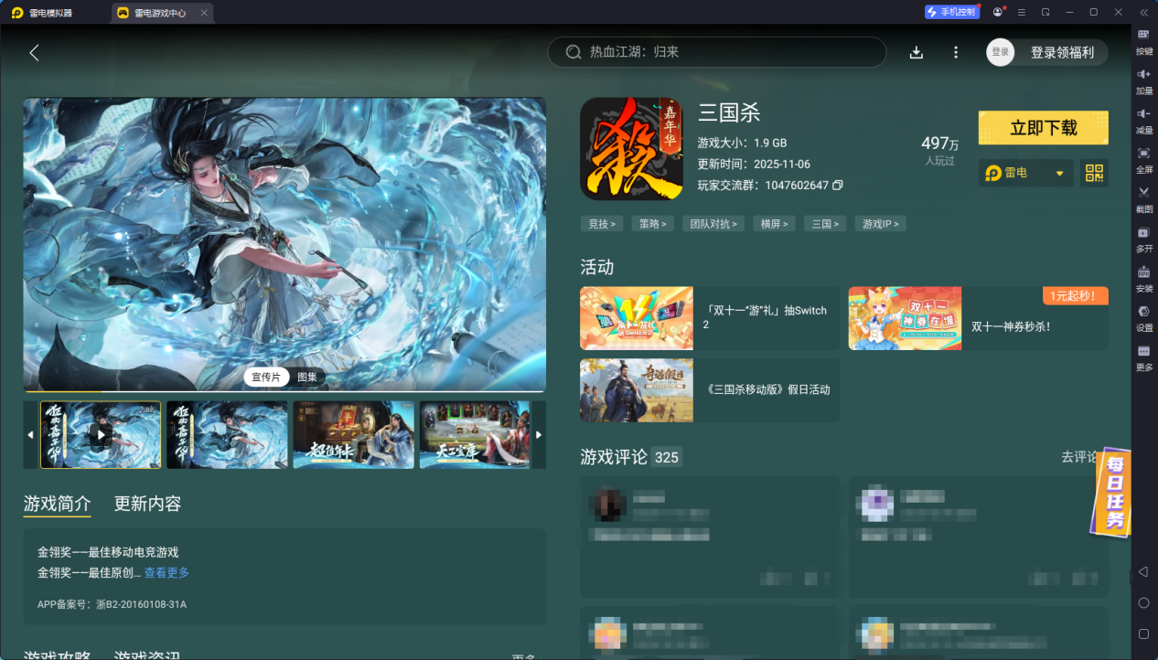Switch player view to 图集 image gallery

coord(307,377)
